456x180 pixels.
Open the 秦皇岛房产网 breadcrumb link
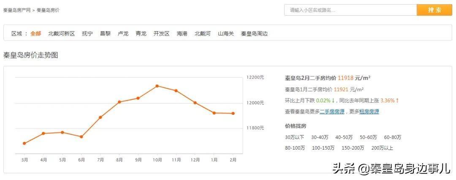click(x=17, y=10)
